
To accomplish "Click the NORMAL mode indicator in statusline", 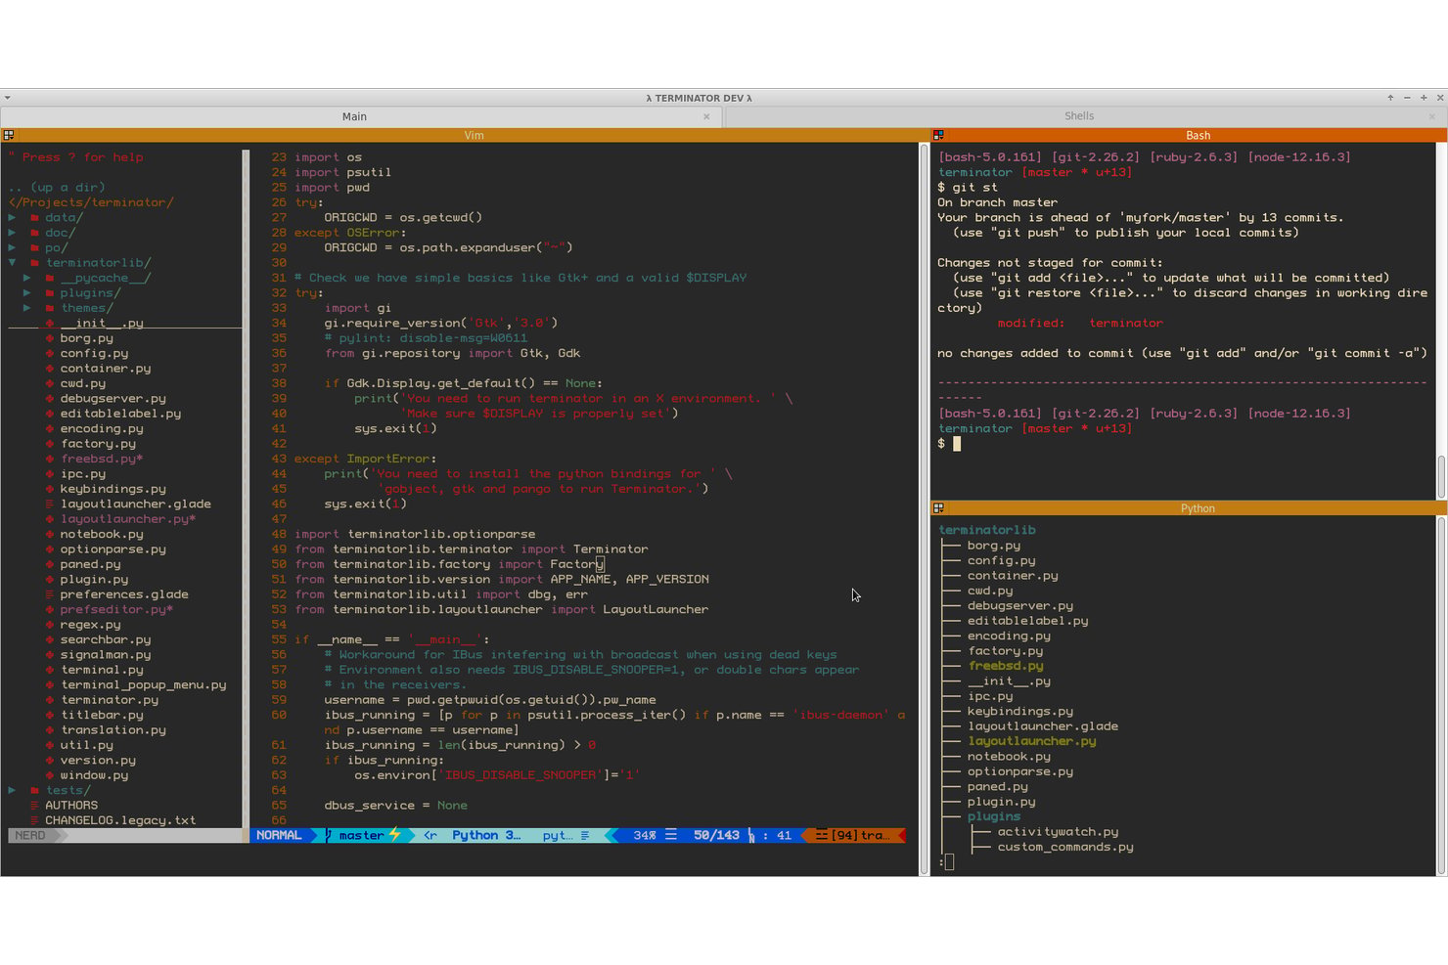I will coord(279,835).
